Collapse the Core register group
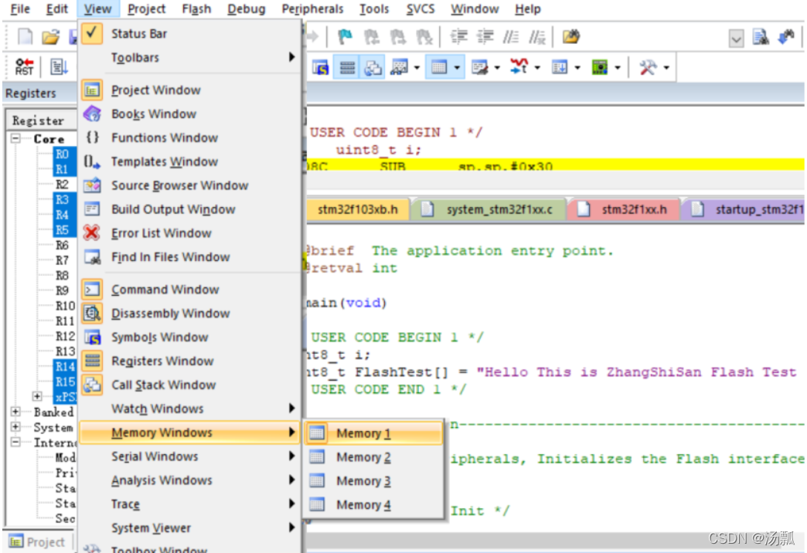807x553 pixels. click(x=15, y=138)
